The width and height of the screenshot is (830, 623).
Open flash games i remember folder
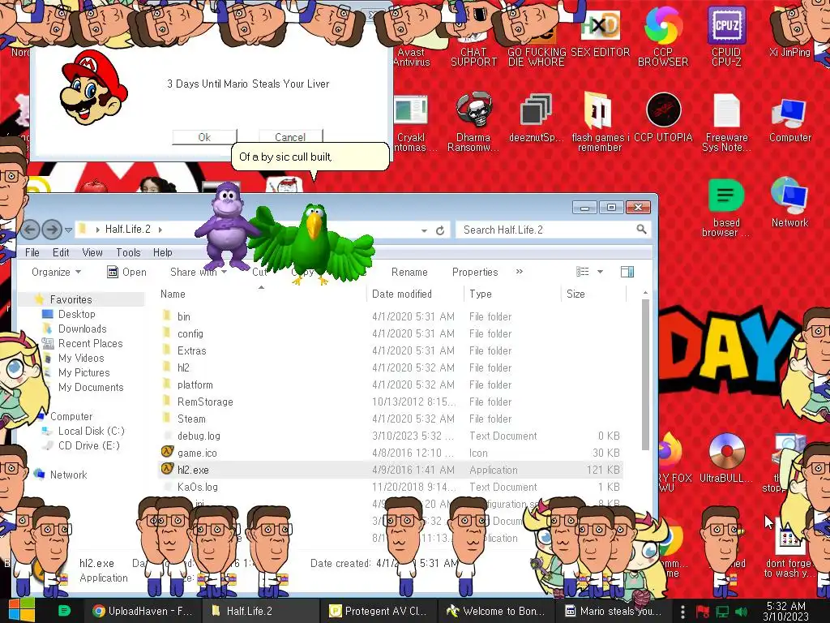(599, 122)
